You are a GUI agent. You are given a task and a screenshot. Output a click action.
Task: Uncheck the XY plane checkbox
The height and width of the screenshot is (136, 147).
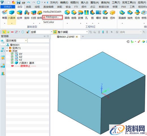[x=12, y=54]
